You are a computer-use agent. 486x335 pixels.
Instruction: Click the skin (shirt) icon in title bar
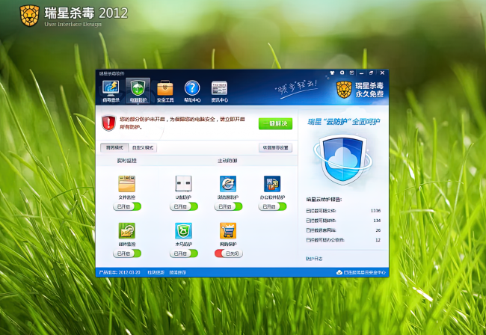(332, 73)
